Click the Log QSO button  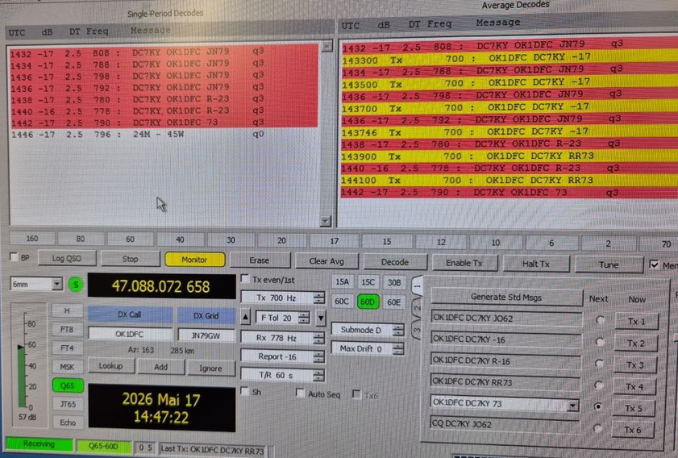pos(67,258)
